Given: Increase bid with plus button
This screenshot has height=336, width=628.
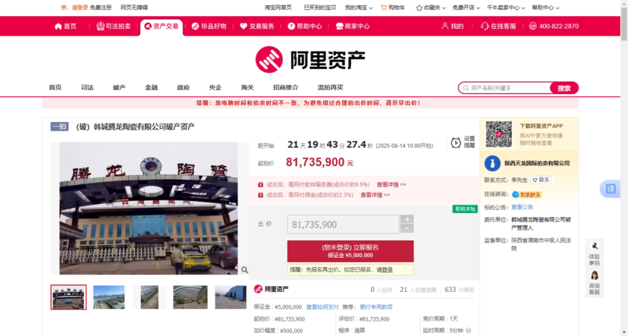Looking at the screenshot, I should tap(407, 219).
